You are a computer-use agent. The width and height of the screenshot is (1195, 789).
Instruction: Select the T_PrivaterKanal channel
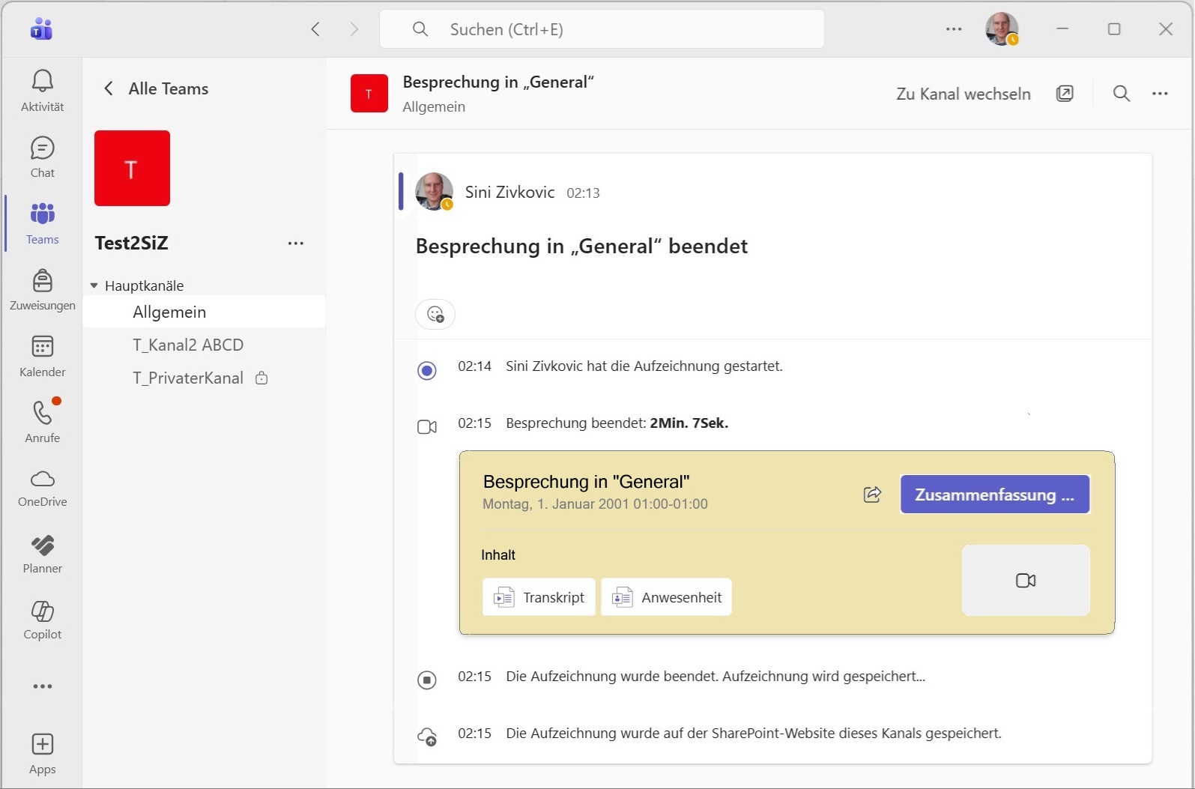coord(188,378)
